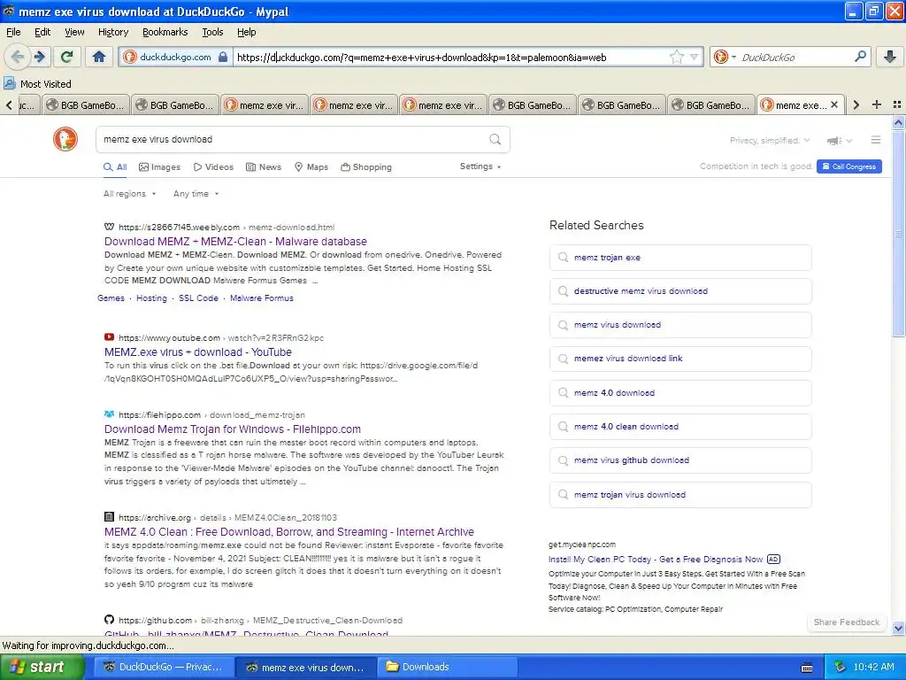Screen dimensions: 906x680
Task: Switch to the Images results tab
Action: coord(160,167)
